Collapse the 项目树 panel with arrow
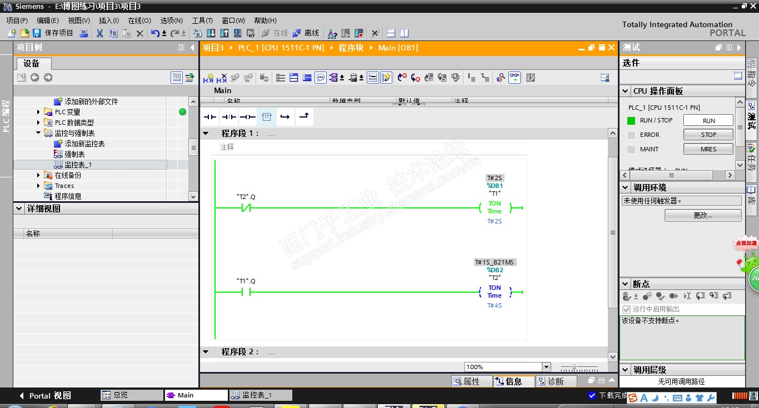The height and width of the screenshot is (408, 759). 192,48
